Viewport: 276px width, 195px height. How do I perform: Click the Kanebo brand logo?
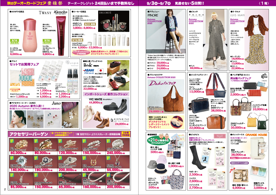tap(60, 12)
